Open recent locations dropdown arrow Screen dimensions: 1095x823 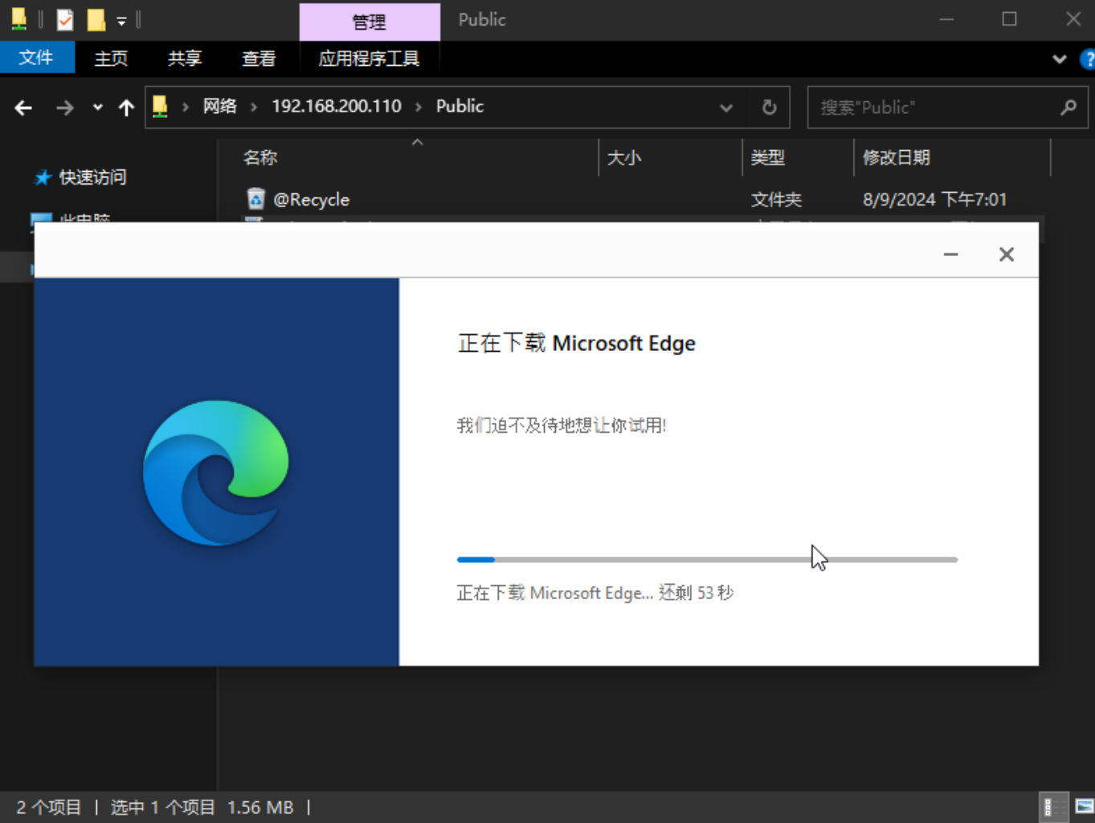point(97,107)
